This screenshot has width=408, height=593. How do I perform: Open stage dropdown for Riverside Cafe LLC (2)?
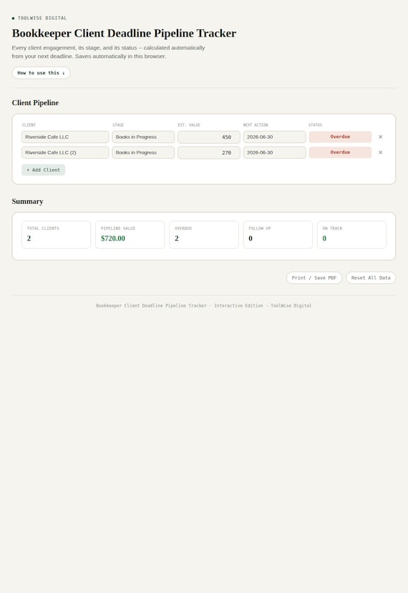coord(143,152)
